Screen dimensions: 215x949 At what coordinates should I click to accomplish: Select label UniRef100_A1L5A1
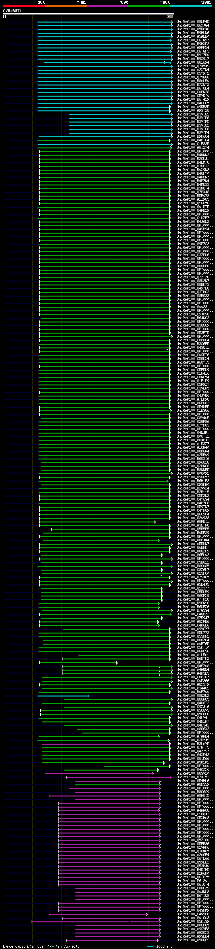tap(193, 655)
